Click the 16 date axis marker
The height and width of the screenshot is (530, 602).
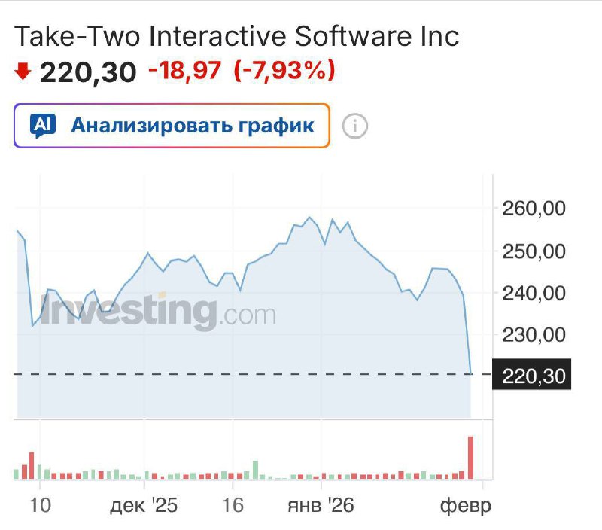tap(233, 505)
